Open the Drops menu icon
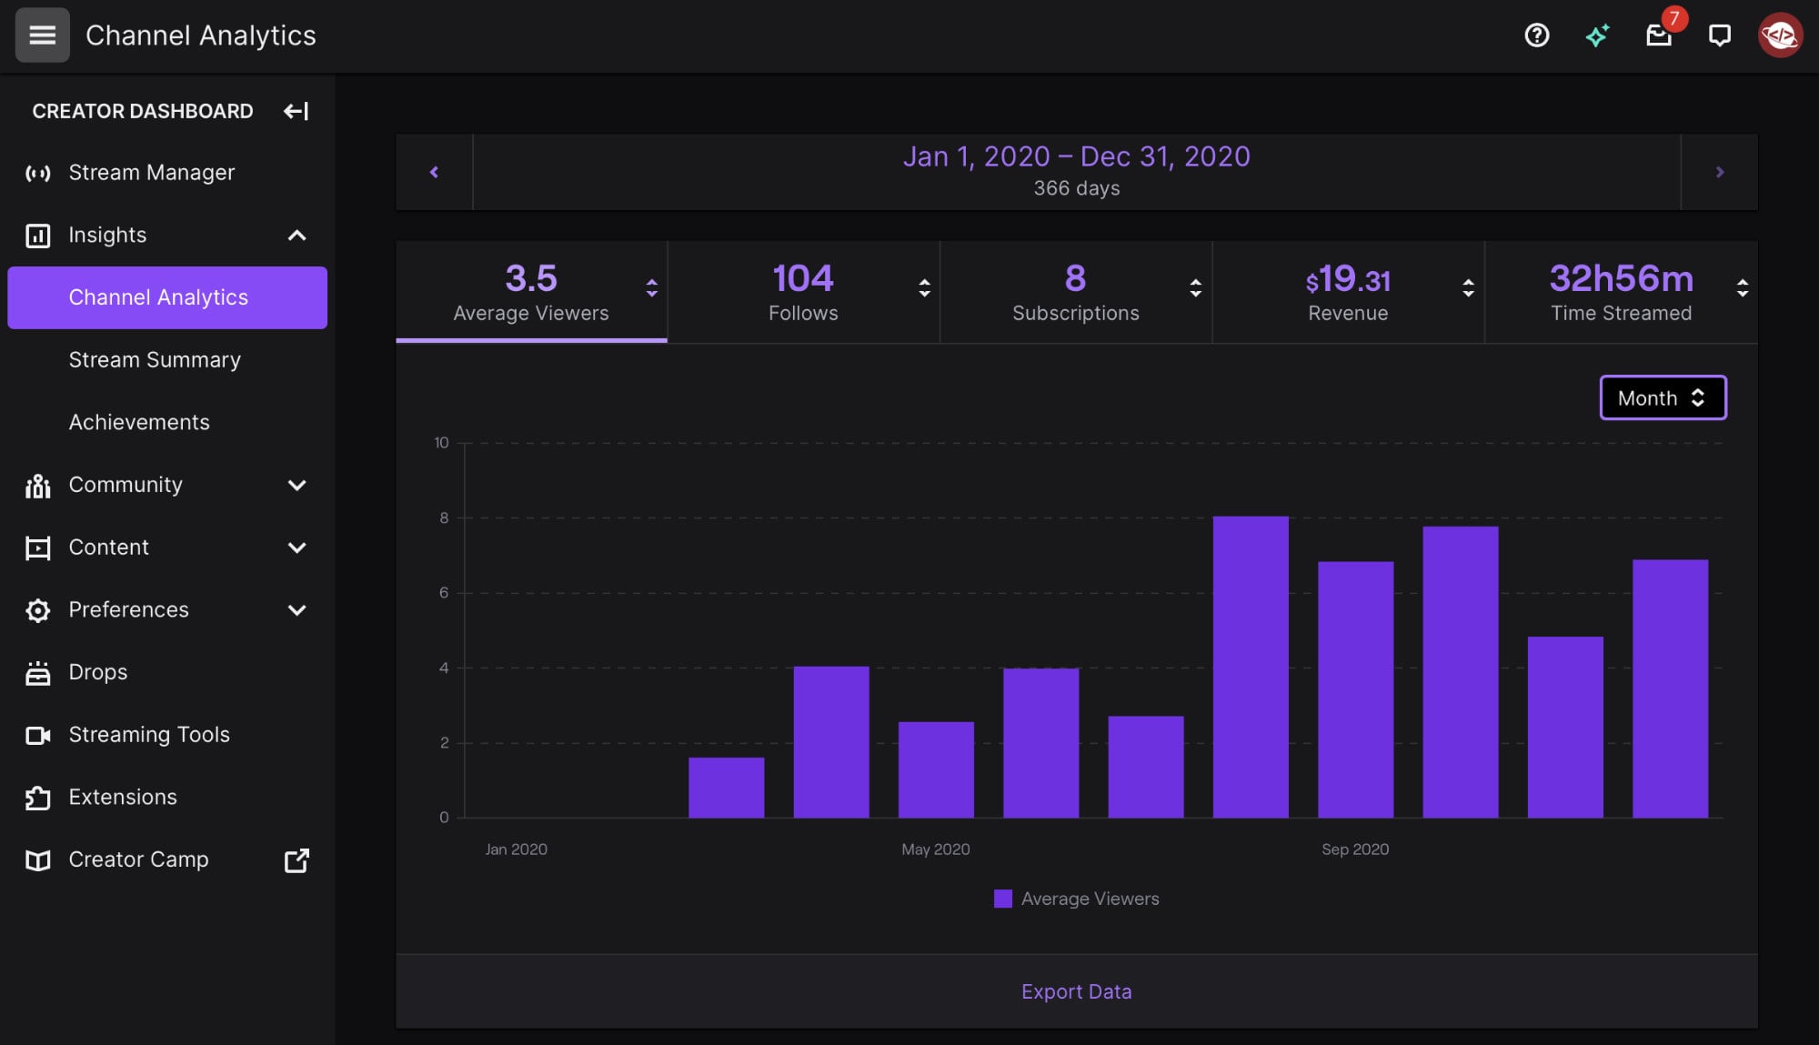Image resolution: width=1819 pixels, height=1045 pixels. [x=36, y=672]
